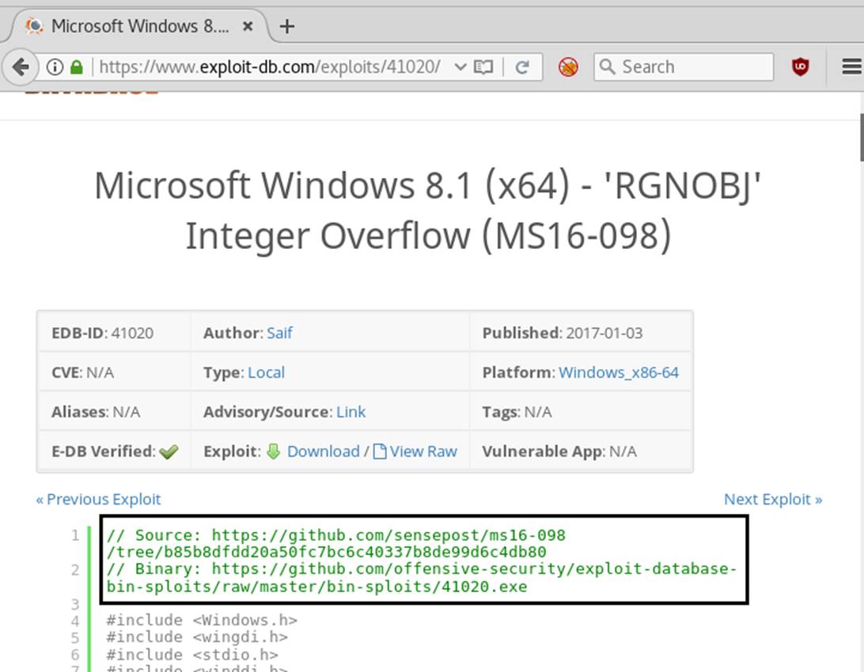Viewport: 864px width, 672px height.
Task: Open the Windows_x86-64 platform link
Action: pos(618,372)
